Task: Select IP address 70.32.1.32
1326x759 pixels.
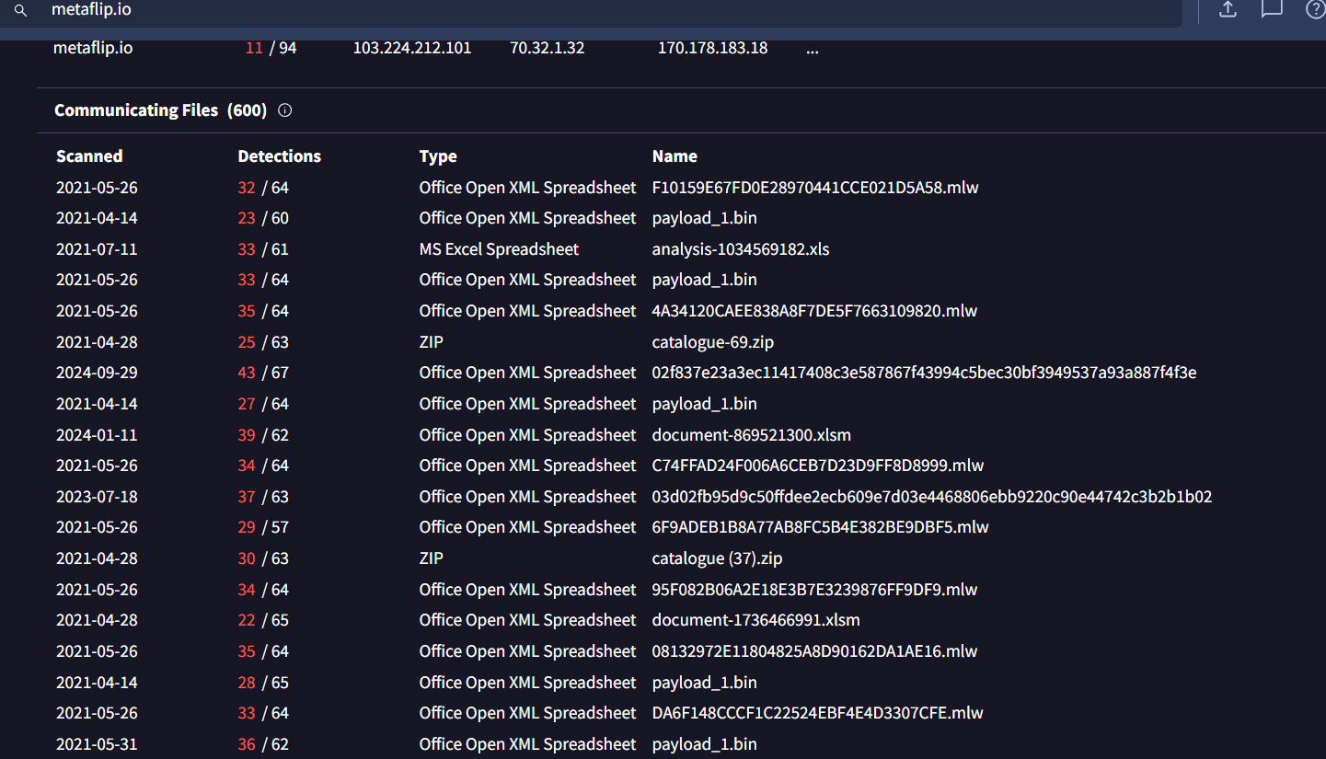Action: [x=547, y=48]
